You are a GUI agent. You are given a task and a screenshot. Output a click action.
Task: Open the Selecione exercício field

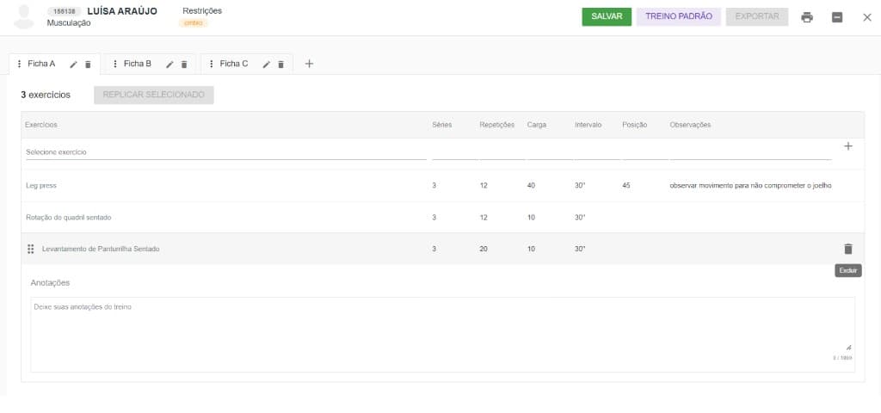(x=226, y=152)
